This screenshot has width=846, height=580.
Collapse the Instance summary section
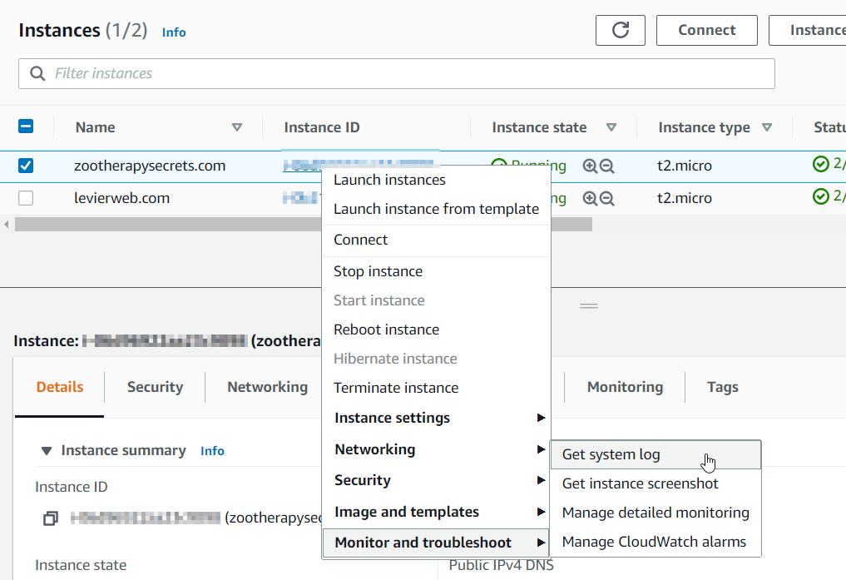47,450
